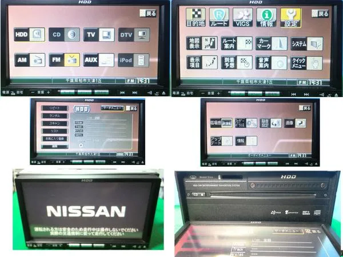Open VICS traffic tab
This screenshot has width=343, height=257.
242,18
